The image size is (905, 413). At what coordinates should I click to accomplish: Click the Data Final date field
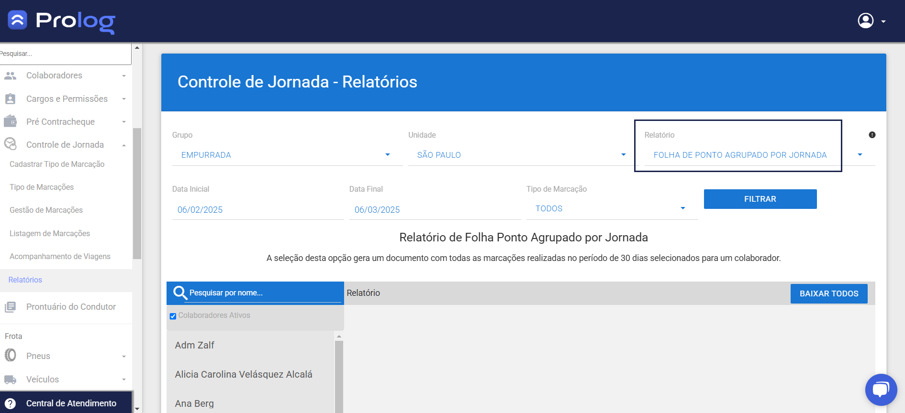[x=435, y=210]
